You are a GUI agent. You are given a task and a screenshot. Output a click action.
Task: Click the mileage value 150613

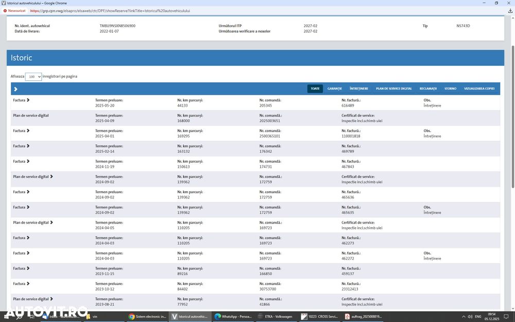[x=184, y=167]
